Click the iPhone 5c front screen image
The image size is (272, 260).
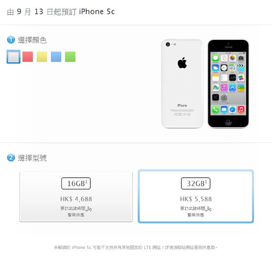pos(228,84)
